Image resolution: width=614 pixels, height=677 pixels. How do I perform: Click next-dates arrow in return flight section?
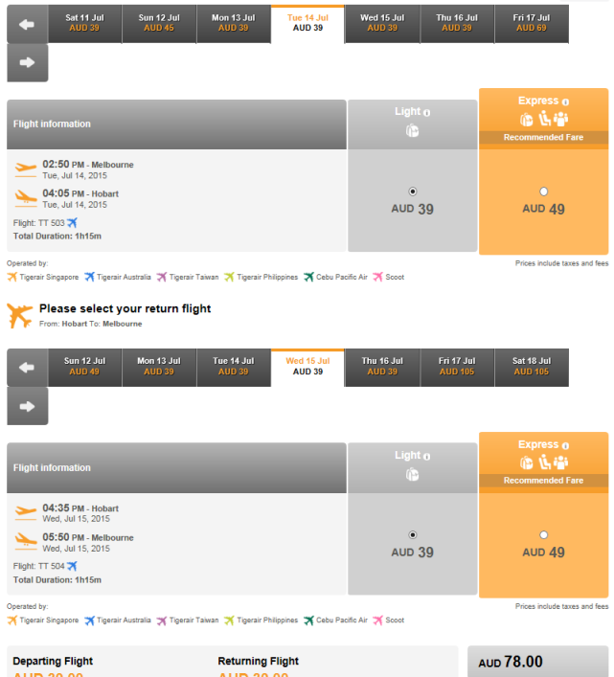(x=27, y=406)
